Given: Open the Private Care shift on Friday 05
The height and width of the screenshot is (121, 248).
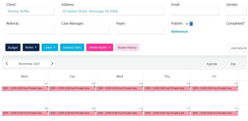Looking at the screenshot, I should 215,88.
